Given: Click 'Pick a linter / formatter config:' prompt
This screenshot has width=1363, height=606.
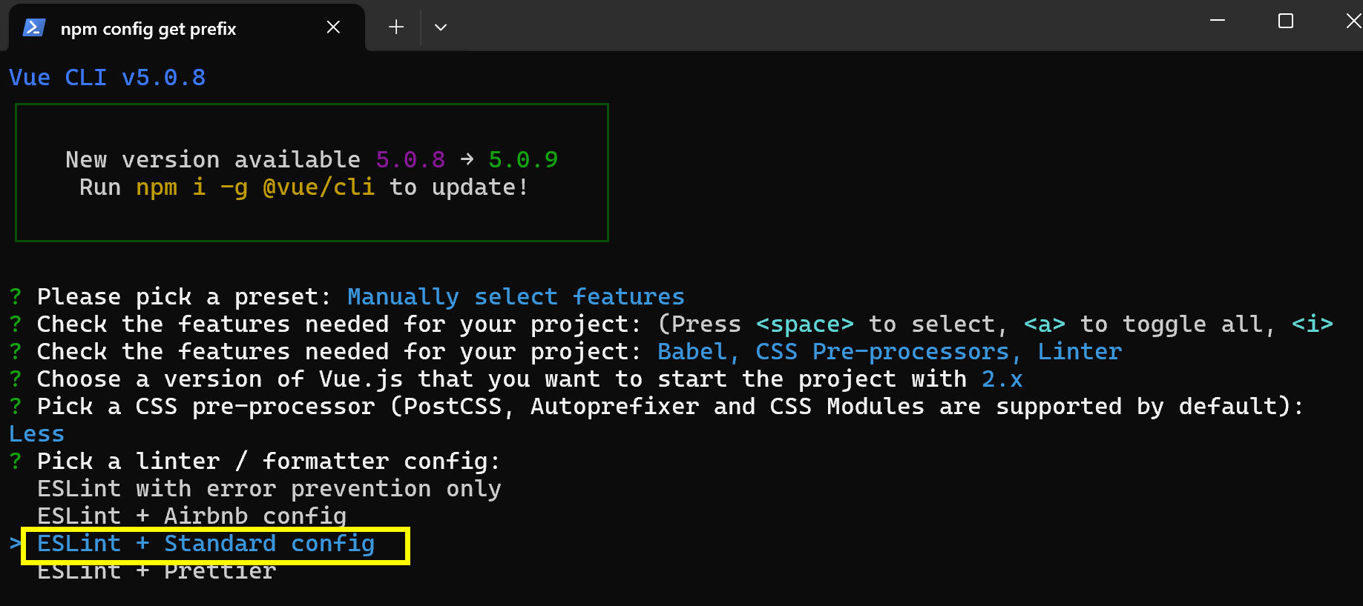Looking at the screenshot, I should [x=269, y=462].
